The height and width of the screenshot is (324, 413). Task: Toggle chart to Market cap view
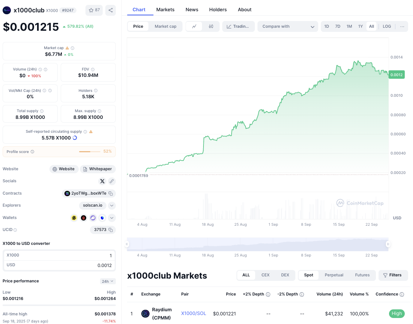tap(165, 26)
